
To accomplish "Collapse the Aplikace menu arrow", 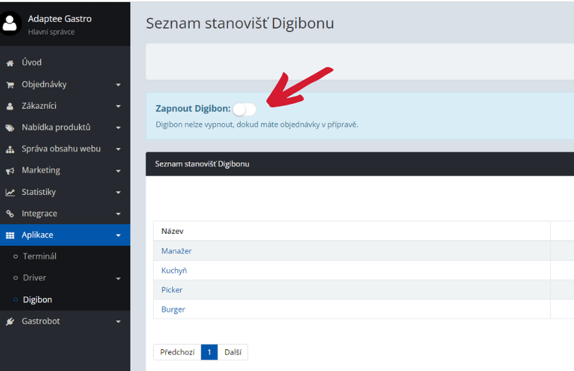I will 118,235.
